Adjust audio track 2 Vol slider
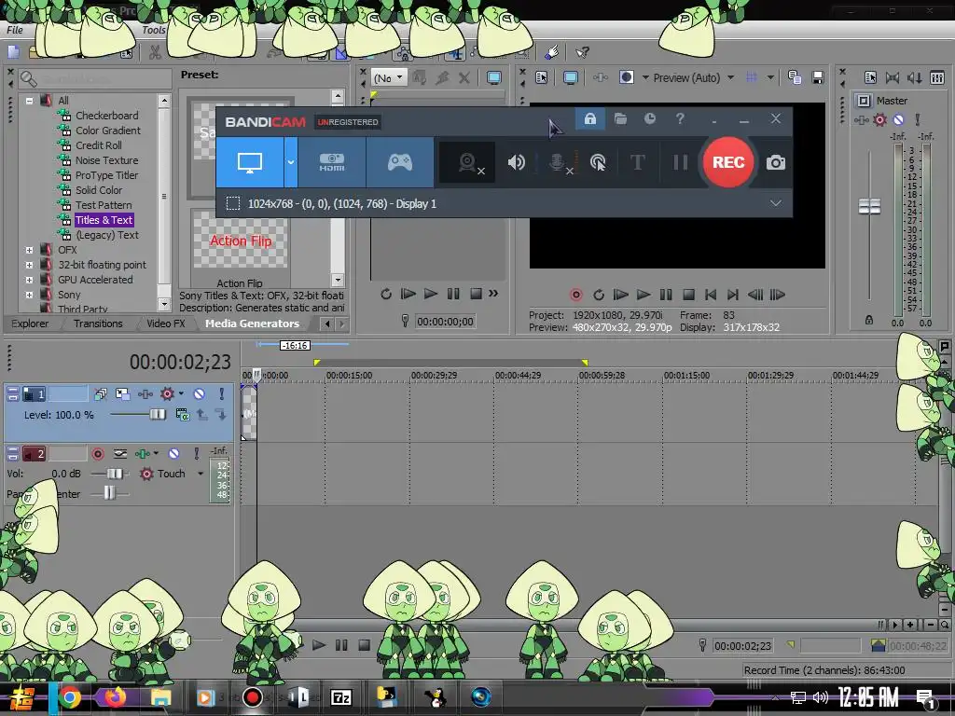This screenshot has width=955, height=716. click(114, 474)
